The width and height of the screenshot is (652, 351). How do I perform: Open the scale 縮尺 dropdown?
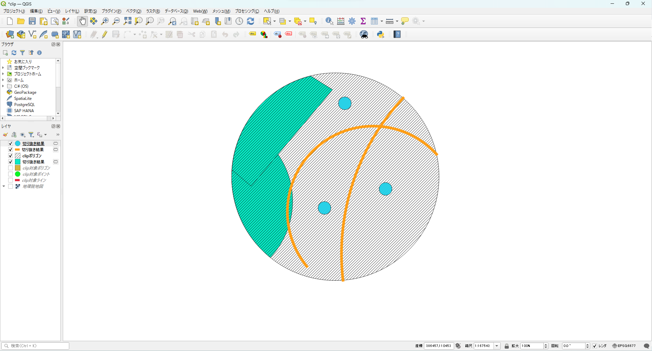pos(497,346)
